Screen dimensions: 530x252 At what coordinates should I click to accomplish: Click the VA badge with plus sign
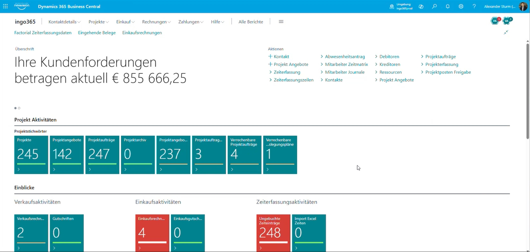point(507,21)
